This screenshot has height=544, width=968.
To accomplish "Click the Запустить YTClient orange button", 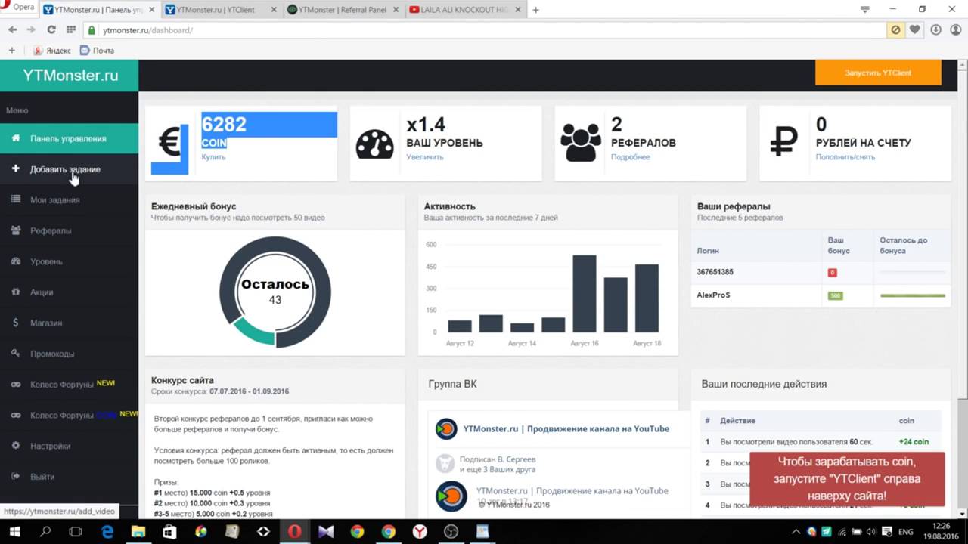I will tap(878, 73).
